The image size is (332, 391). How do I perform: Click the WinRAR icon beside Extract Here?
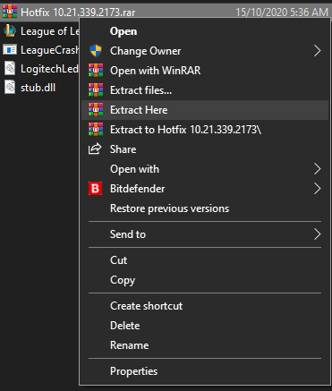click(x=96, y=110)
